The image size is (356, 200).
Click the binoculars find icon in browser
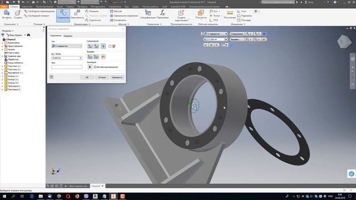click(28, 35)
